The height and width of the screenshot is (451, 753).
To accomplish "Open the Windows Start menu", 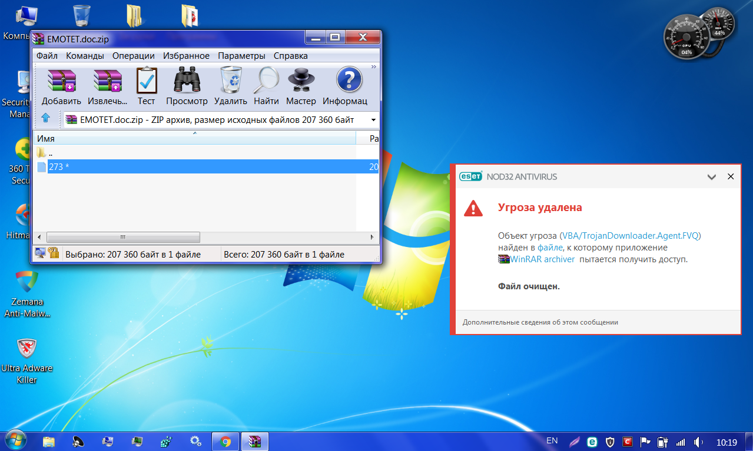I will (x=15, y=440).
